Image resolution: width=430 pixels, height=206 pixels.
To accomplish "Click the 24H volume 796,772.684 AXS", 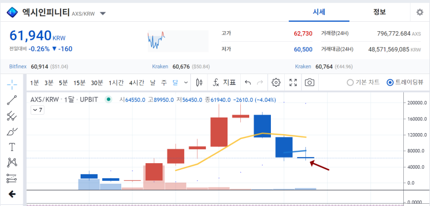I will click(399, 33).
